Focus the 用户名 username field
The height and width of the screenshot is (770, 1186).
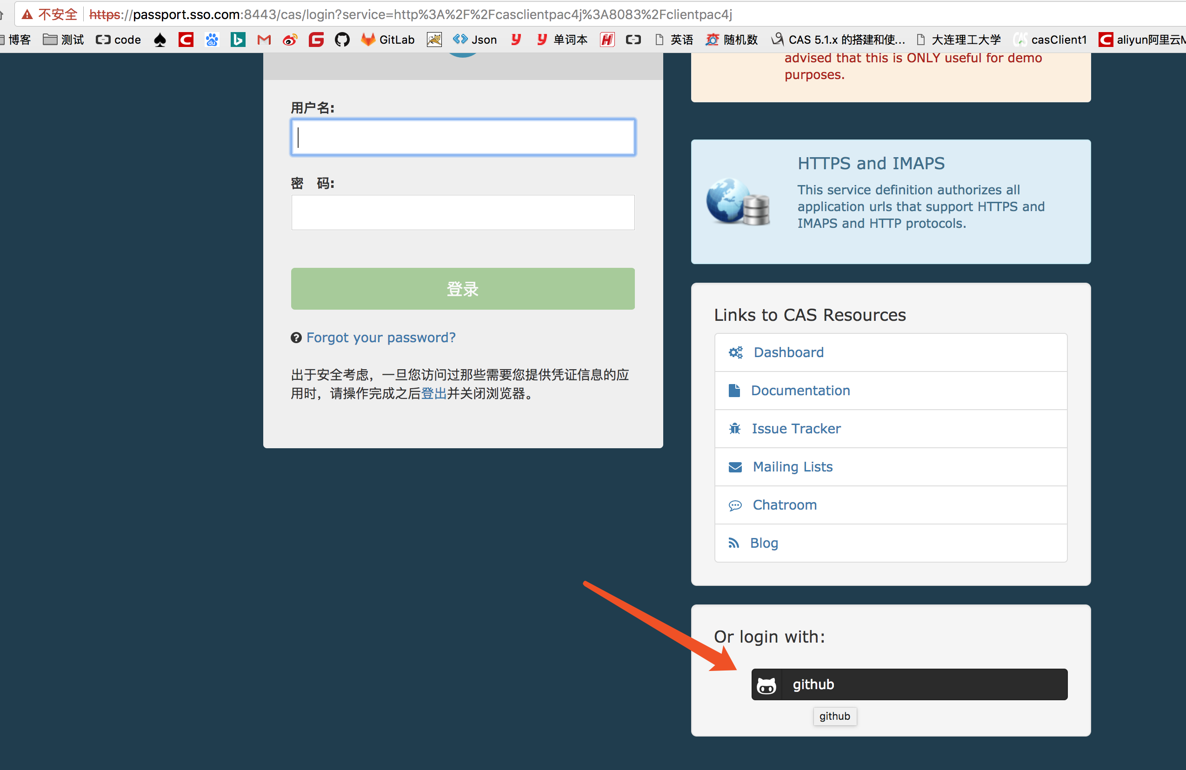[462, 138]
